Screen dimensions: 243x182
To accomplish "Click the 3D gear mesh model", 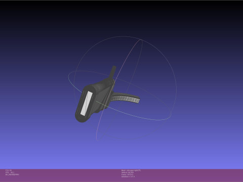I will [101, 96].
